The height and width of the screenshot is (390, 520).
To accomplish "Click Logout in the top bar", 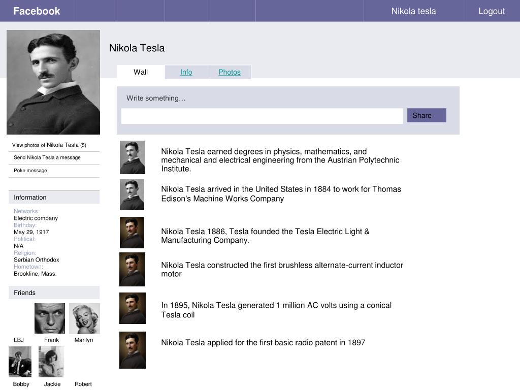I will 492,11.
